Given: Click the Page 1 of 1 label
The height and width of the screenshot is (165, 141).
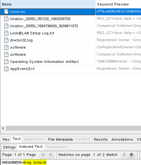Looking at the screenshot, I should pyautogui.click(x=19, y=155).
